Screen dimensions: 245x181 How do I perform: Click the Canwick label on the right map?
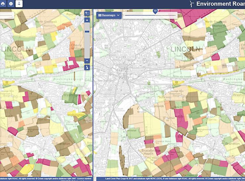[x=158, y=106]
